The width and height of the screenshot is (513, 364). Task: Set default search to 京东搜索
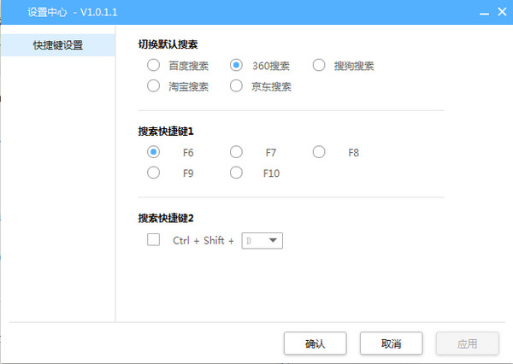[x=237, y=86]
